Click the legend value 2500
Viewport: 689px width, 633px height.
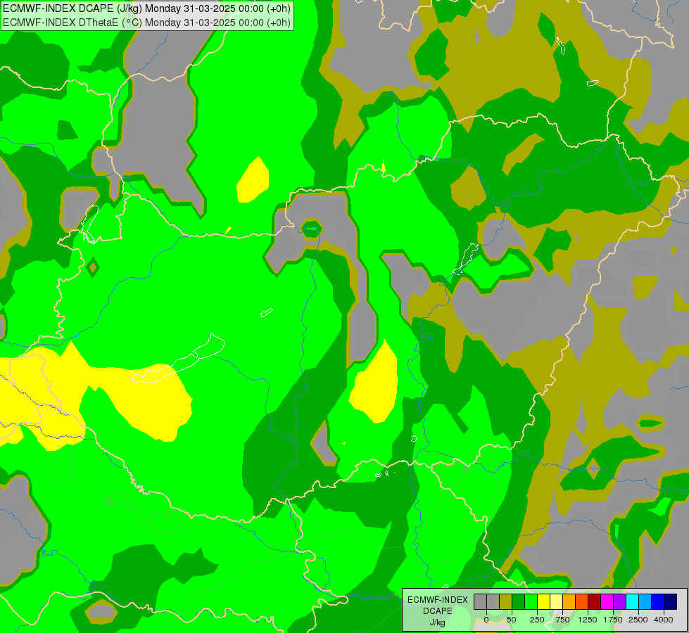click(x=638, y=620)
